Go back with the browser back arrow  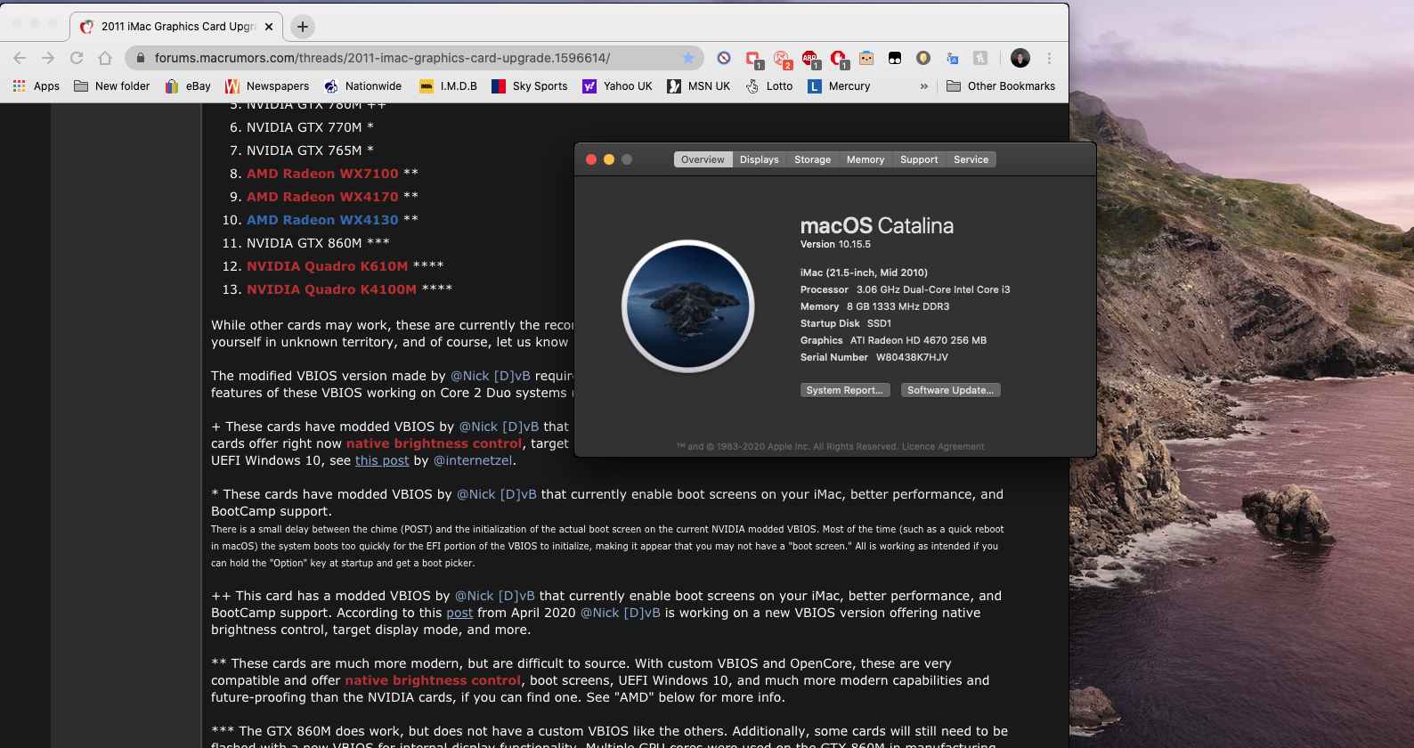(20, 58)
